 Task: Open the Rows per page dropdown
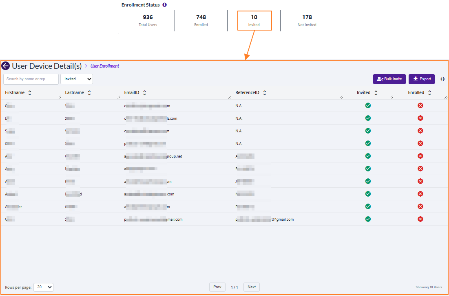point(43,287)
